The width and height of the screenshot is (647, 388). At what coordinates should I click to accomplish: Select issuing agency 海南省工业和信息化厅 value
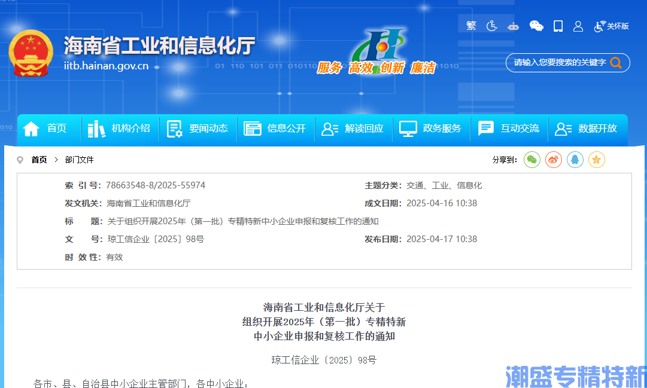[x=148, y=203]
